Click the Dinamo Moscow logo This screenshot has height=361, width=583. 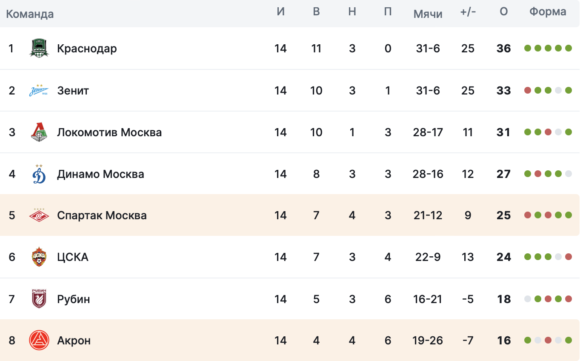39,174
